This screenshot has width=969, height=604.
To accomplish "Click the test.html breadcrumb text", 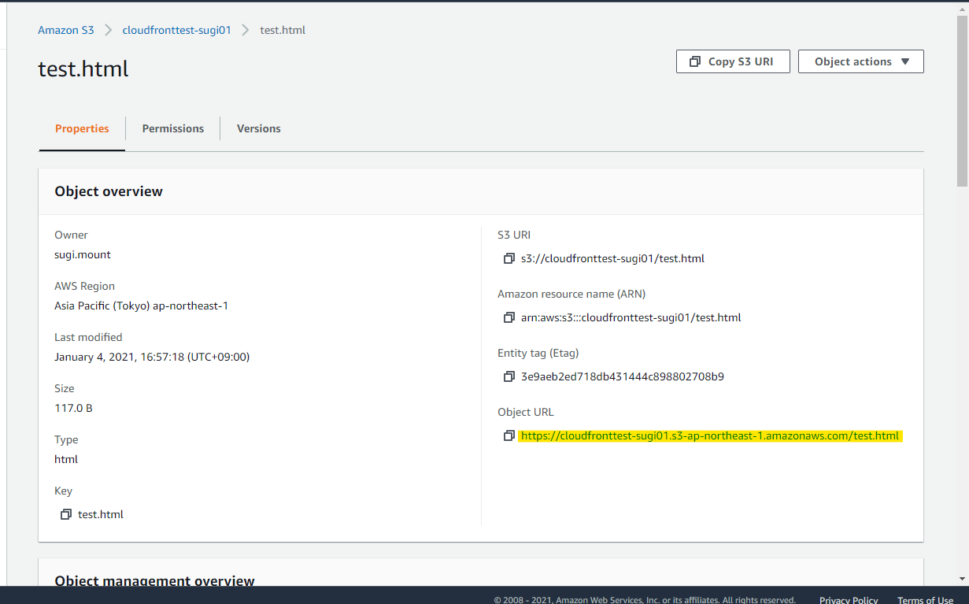I will tap(283, 30).
